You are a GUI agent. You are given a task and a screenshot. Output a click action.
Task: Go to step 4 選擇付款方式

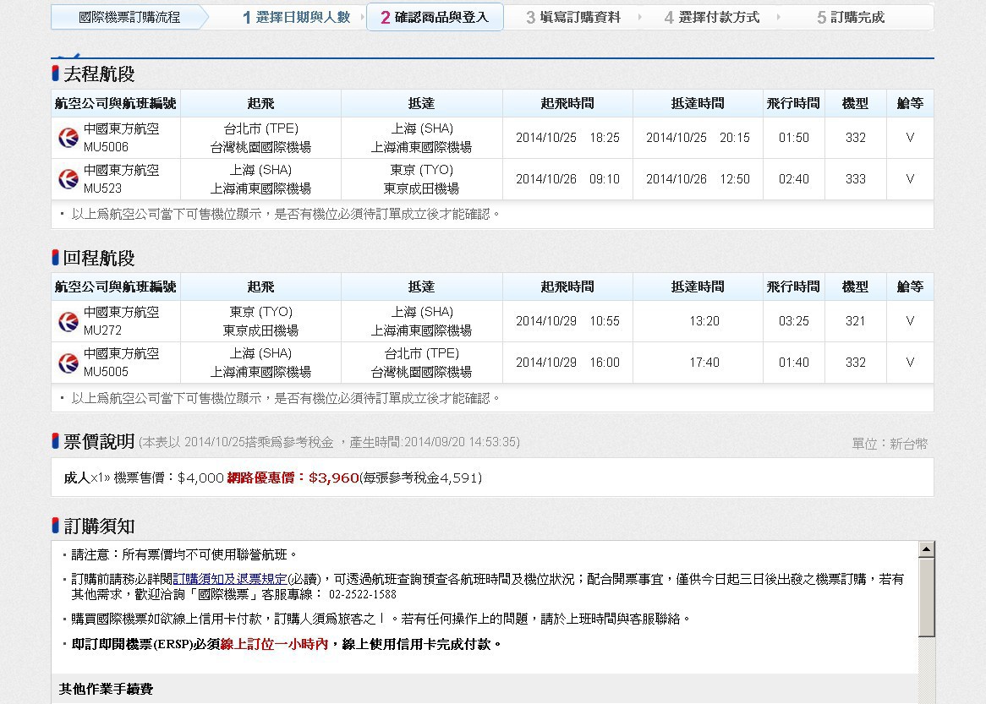tap(712, 18)
